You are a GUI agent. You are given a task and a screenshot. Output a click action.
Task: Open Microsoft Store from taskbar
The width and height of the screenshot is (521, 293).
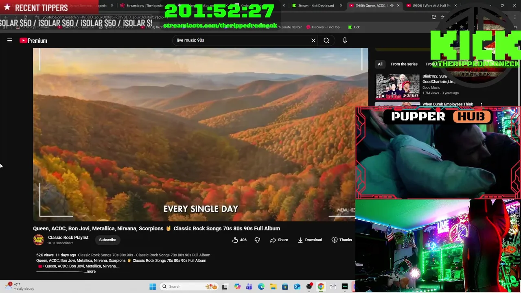[x=285, y=286]
